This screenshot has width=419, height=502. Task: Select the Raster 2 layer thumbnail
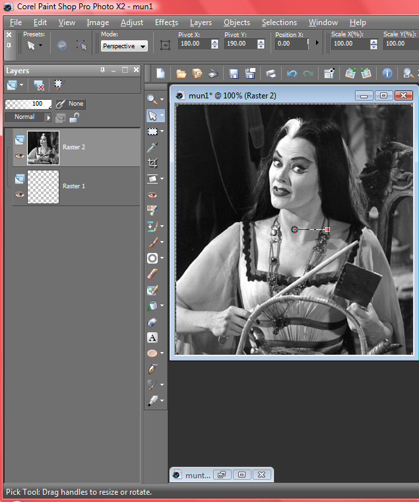tap(43, 147)
